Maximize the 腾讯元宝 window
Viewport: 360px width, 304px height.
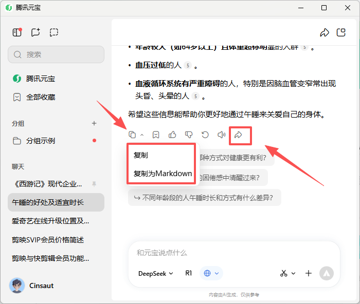pos(324,8)
